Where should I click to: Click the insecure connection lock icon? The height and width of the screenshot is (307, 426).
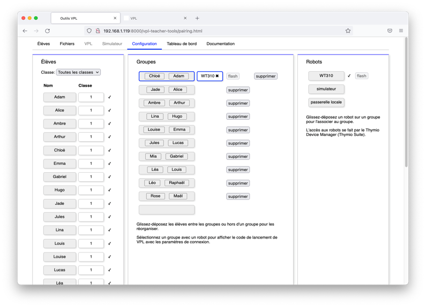(98, 31)
